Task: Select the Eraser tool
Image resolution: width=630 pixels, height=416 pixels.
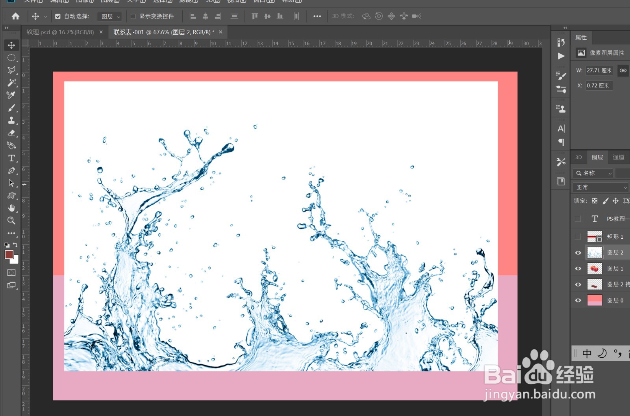Action: coord(11,133)
